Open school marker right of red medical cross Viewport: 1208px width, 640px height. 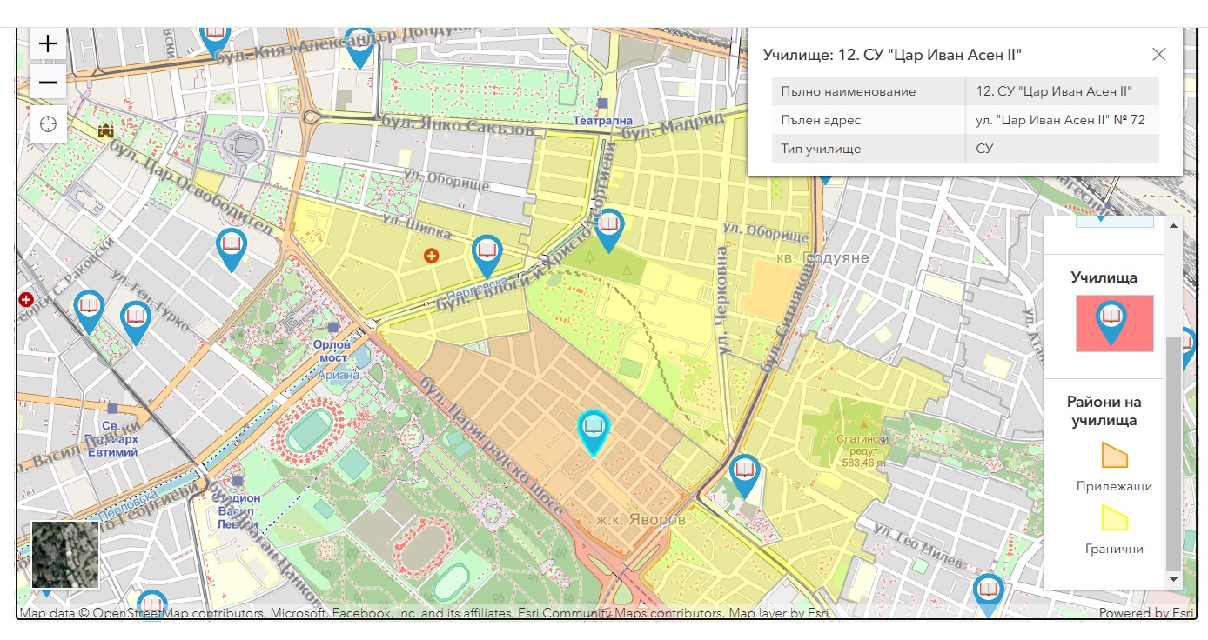point(89,311)
